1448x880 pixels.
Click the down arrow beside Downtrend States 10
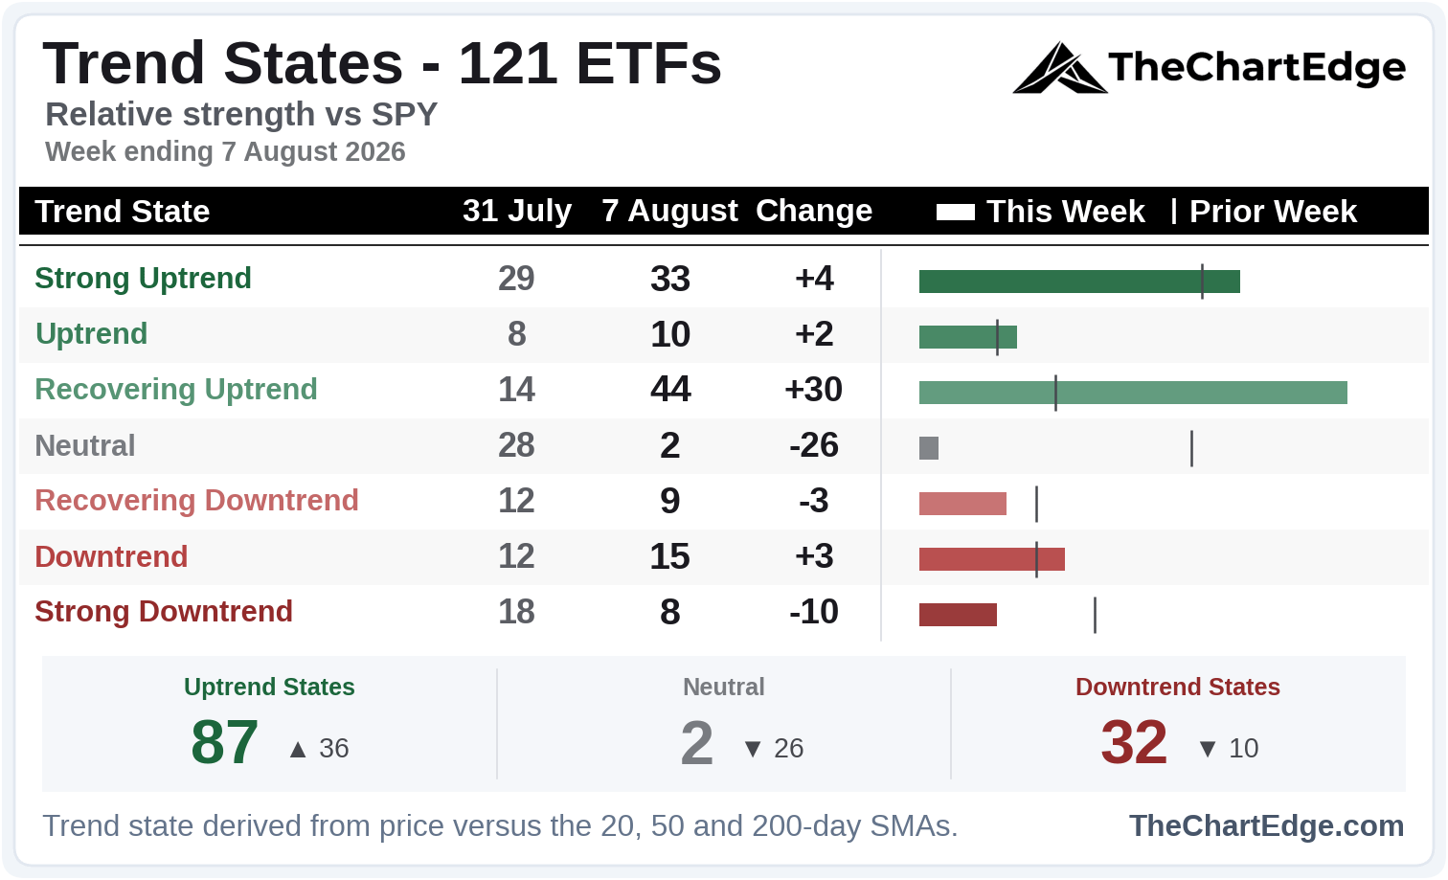pos(1208,749)
